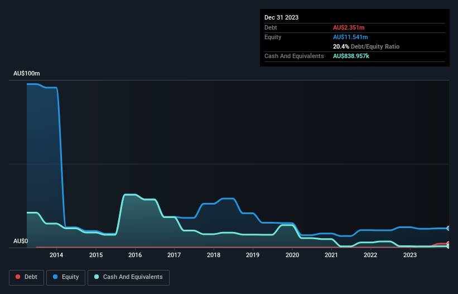
Task: Click the AU$11.541m equity value in tooltip
Action: tap(351, 37)
